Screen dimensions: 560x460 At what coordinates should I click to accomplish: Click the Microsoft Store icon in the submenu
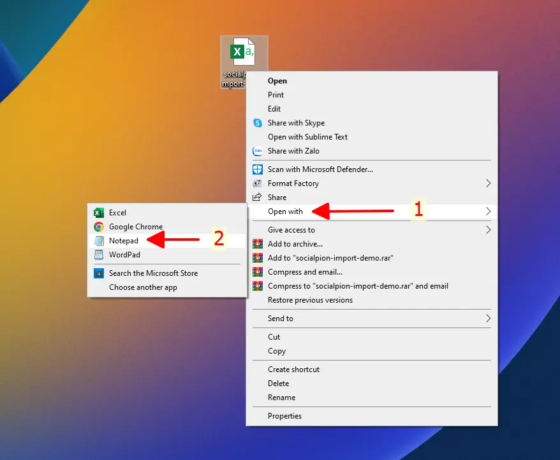coord(99,273)
